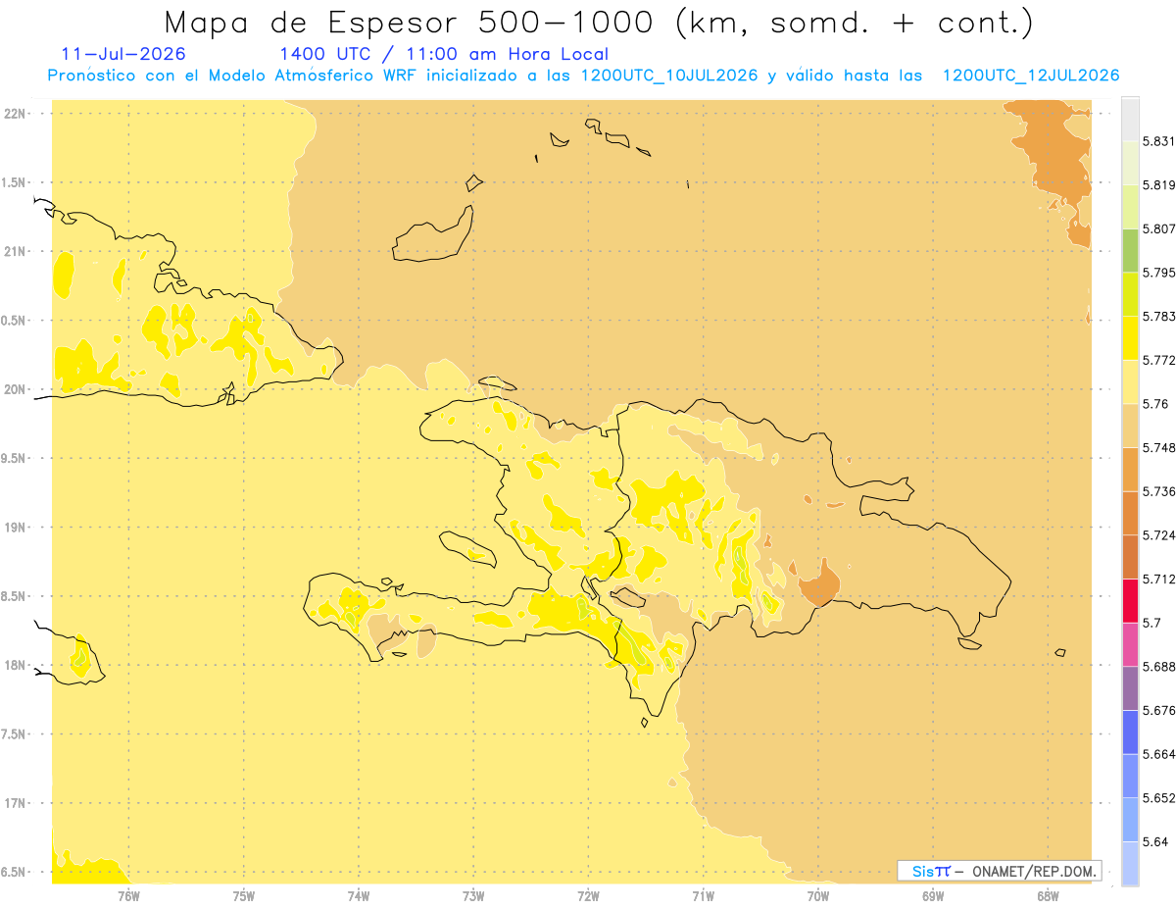This screenshot has width=1176, height=909.
Task: Click the blue legend swatch between 5.664 and 5.676
Action: pyautogui.click(x=1130, y=732)
